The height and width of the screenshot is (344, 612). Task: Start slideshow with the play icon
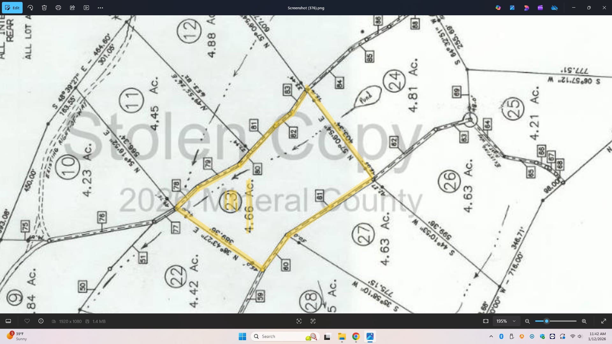86,8
